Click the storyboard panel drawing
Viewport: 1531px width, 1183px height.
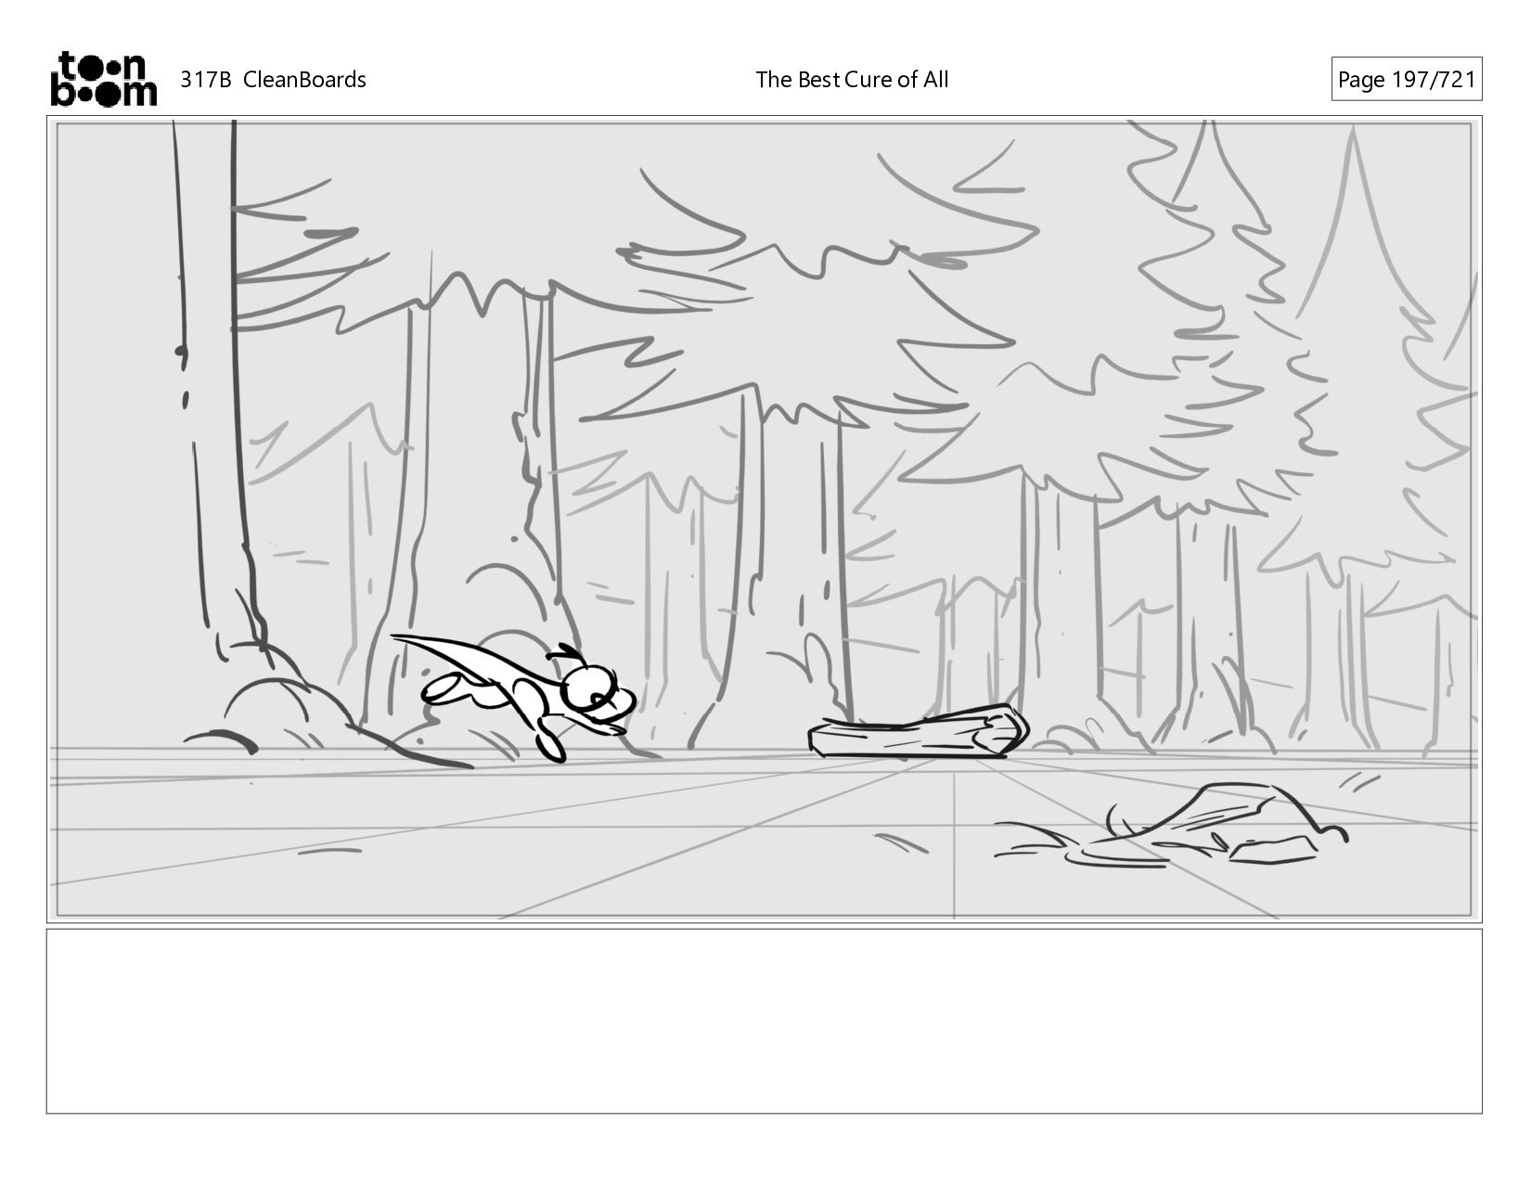(x=764, y=519)
